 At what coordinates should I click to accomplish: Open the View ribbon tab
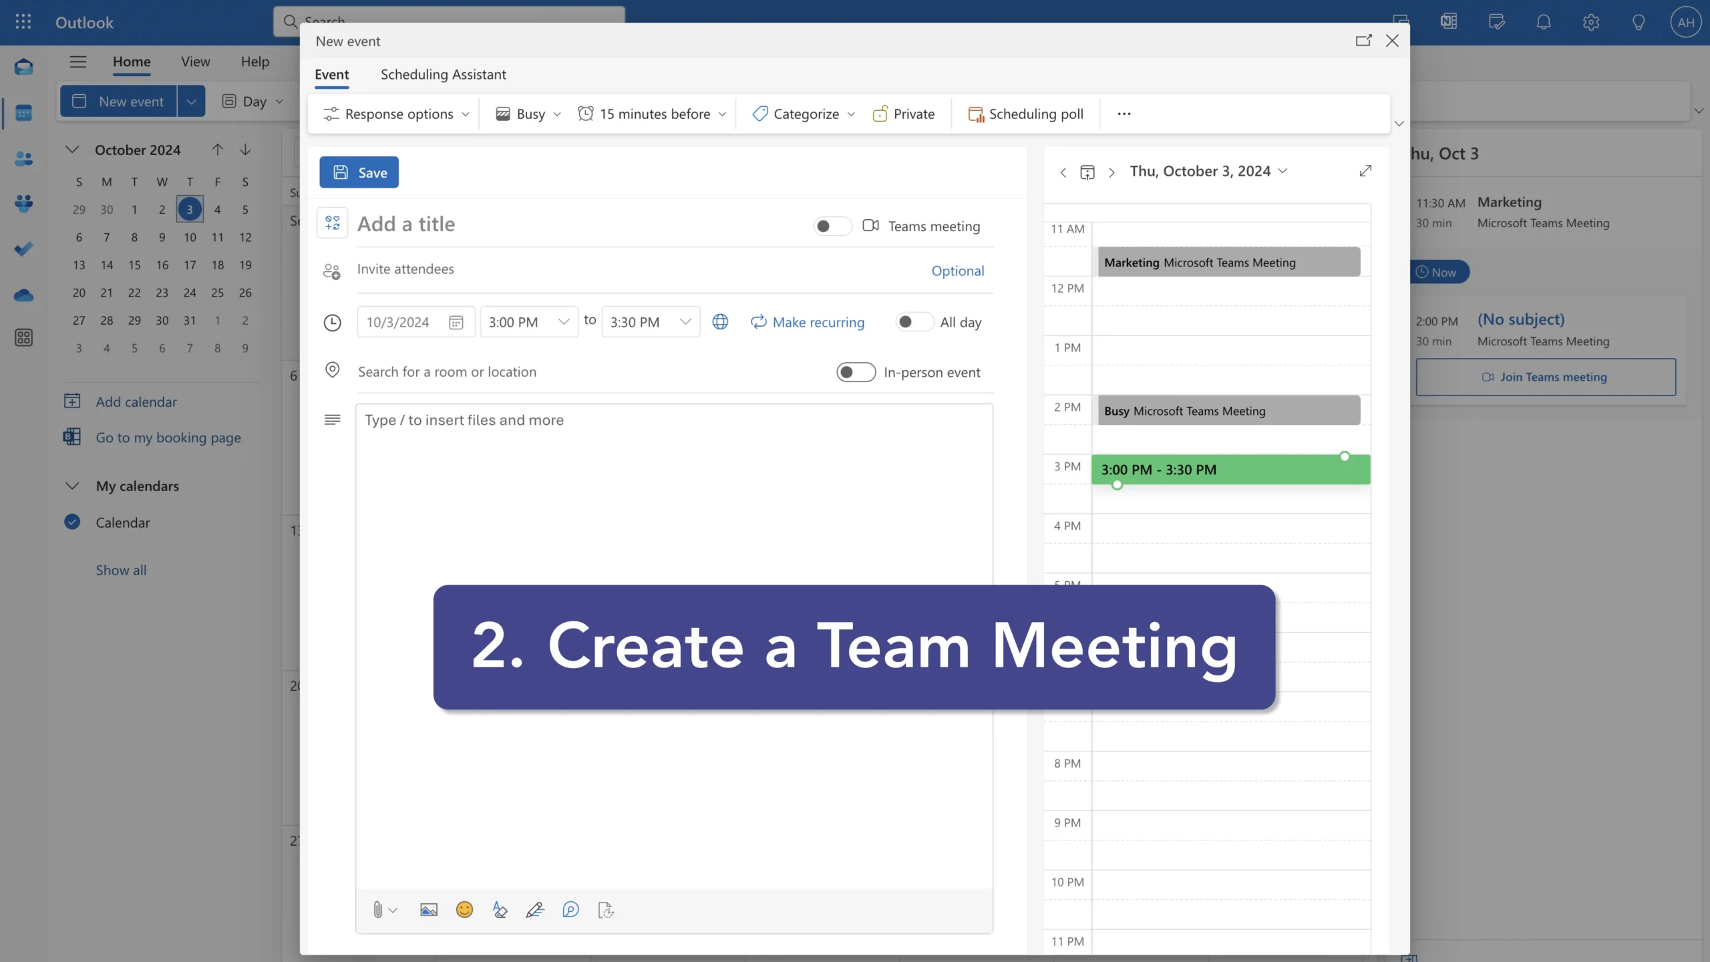coord(195,61)
